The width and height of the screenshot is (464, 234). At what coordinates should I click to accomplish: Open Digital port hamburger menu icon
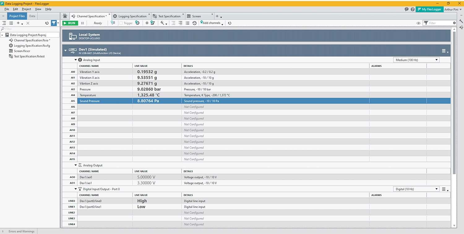[x=445, y=189]
